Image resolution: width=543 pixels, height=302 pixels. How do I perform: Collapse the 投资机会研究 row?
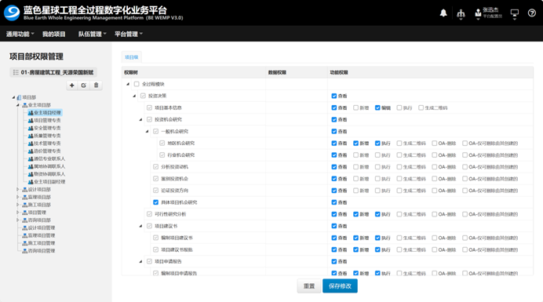[x=140, y=119]
